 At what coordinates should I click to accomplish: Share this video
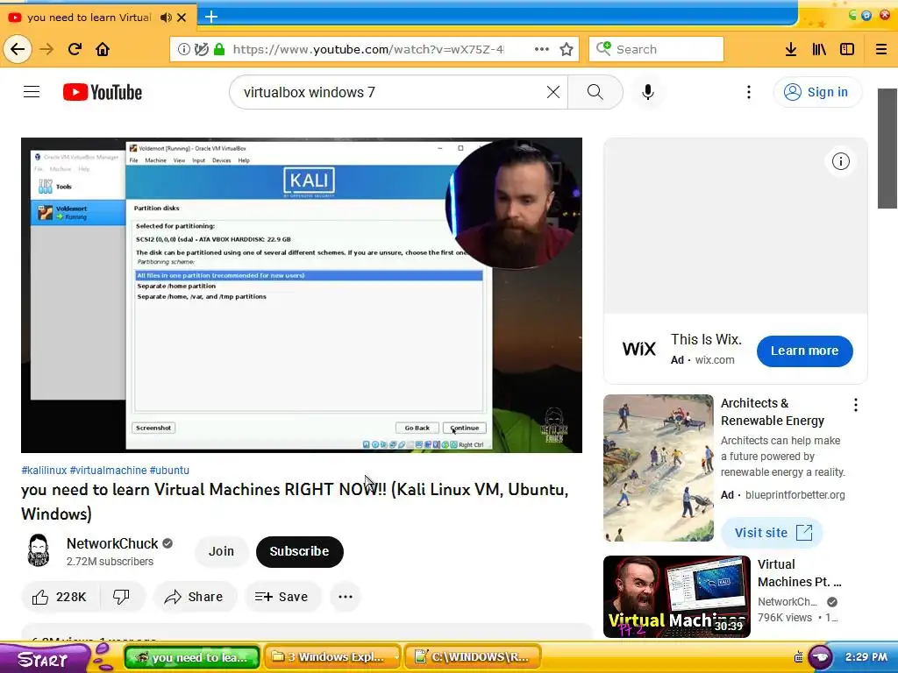click(x=194, y=597)
